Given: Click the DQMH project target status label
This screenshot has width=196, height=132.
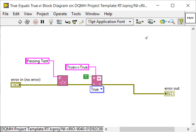Looking at the screenshot, I should (x=52, y=129).
